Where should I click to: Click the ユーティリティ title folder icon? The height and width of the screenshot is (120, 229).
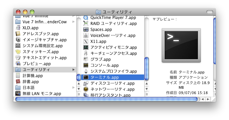[98, 12]
